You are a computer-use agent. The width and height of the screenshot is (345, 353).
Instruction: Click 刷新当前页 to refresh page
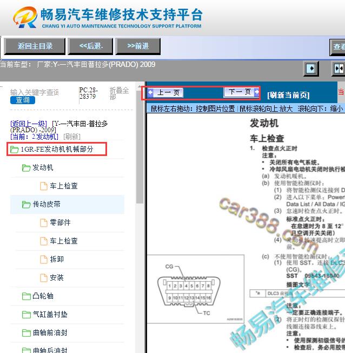(288, 95)
